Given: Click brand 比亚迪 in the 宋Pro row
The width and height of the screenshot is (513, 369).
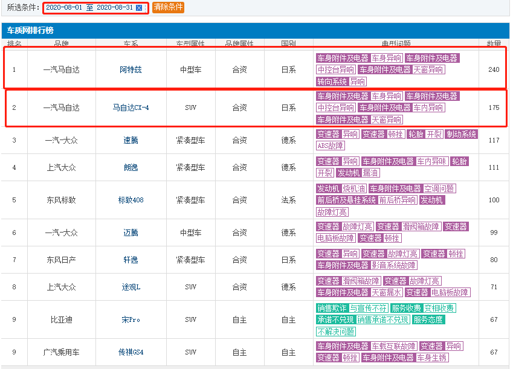Looking at the screenshot, I should coord(61,319).
